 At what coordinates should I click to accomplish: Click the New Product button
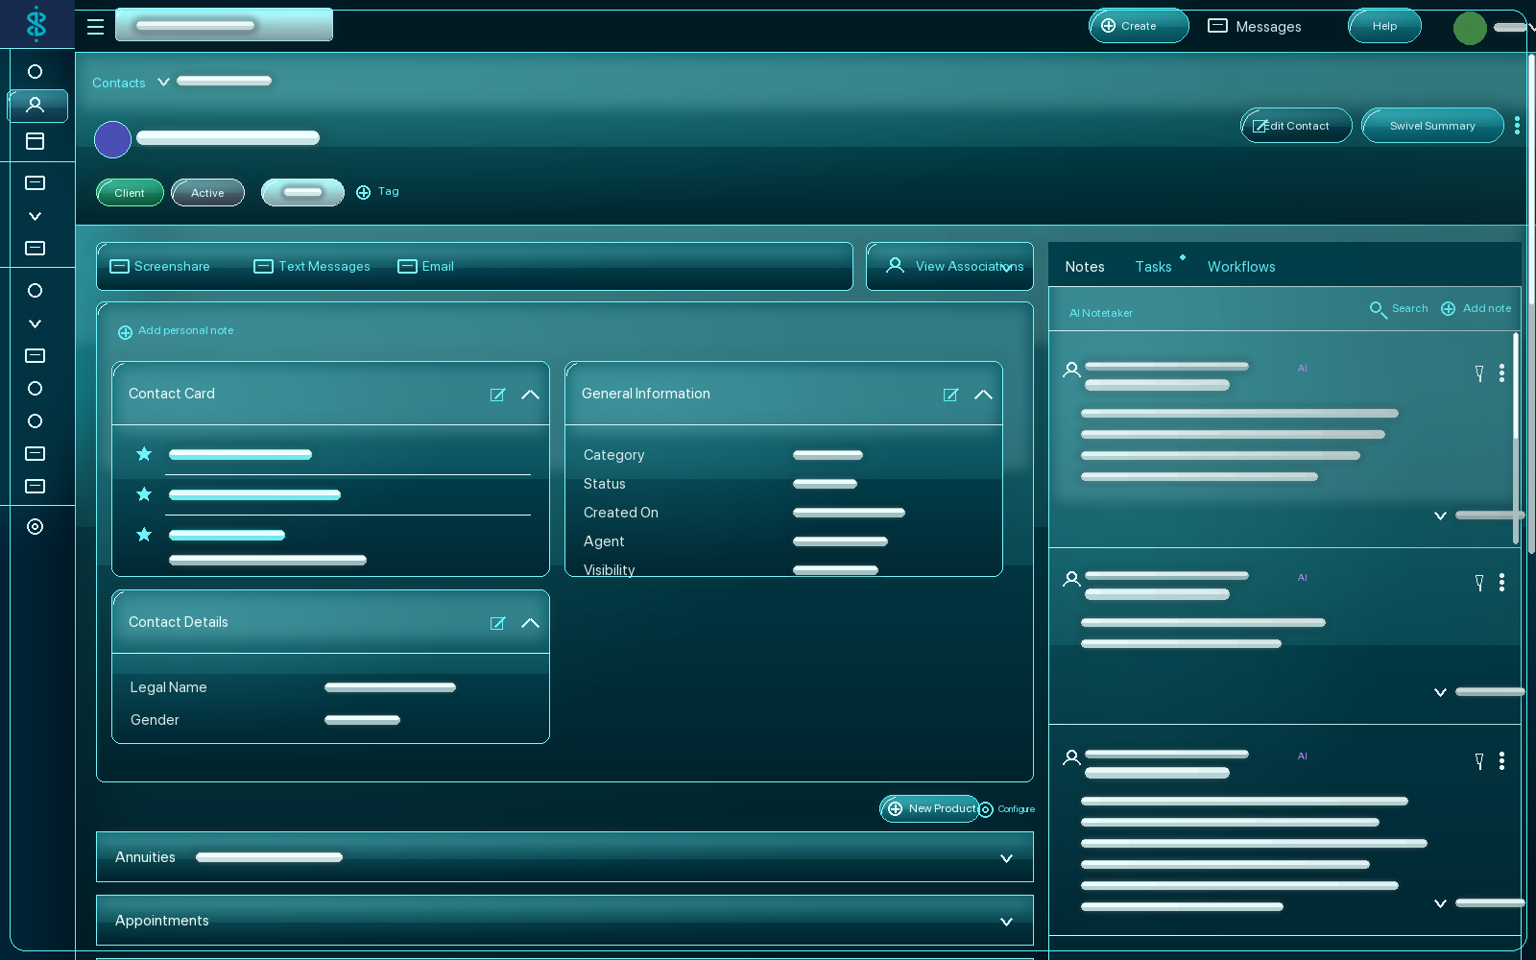[x=929, y=808]
